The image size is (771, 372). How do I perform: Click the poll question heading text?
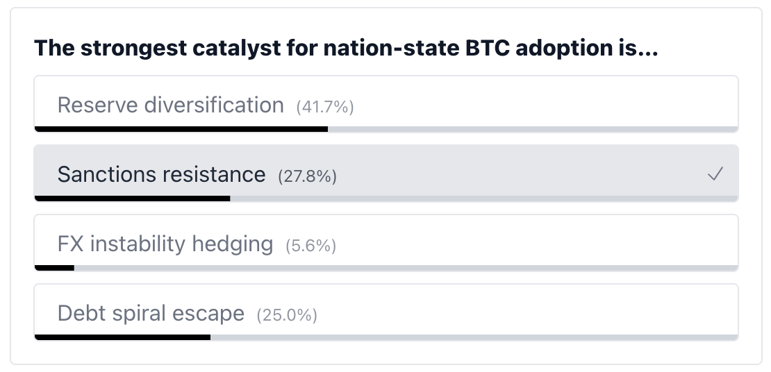coord(346,49)
